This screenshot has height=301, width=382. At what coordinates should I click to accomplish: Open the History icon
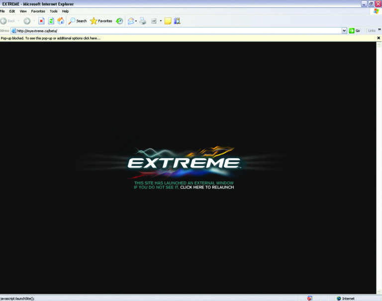119,21
